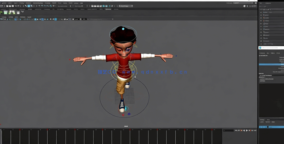Image resolution: width=284 pixels, height=144 pixels.
Task: Click the current frame input field by timeline
Action: point(228,130)
